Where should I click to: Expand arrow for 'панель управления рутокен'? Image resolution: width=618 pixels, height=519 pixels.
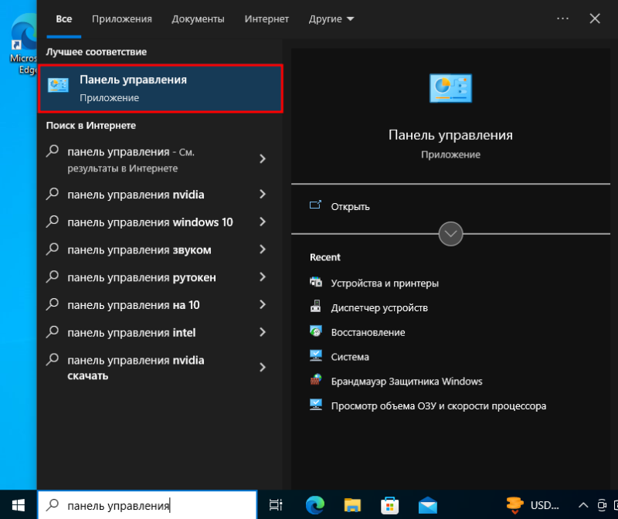(263, 276)
